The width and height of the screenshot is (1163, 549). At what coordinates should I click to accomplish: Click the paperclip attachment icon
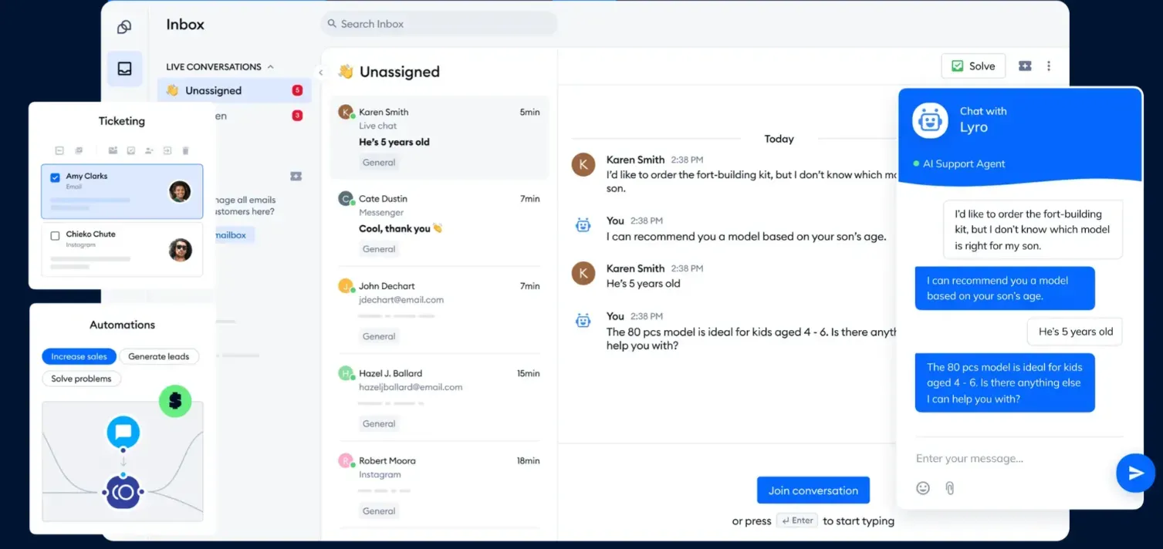tap(950, 488)
